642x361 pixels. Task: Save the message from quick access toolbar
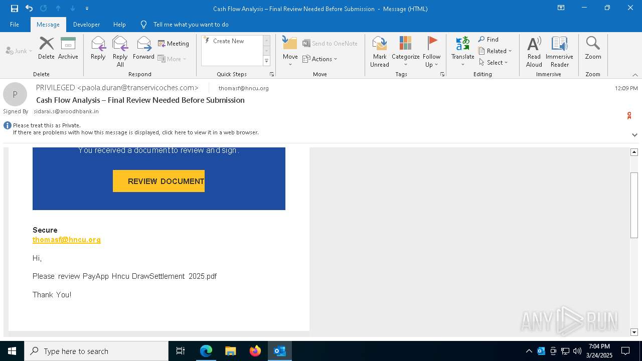click(14, 9)
